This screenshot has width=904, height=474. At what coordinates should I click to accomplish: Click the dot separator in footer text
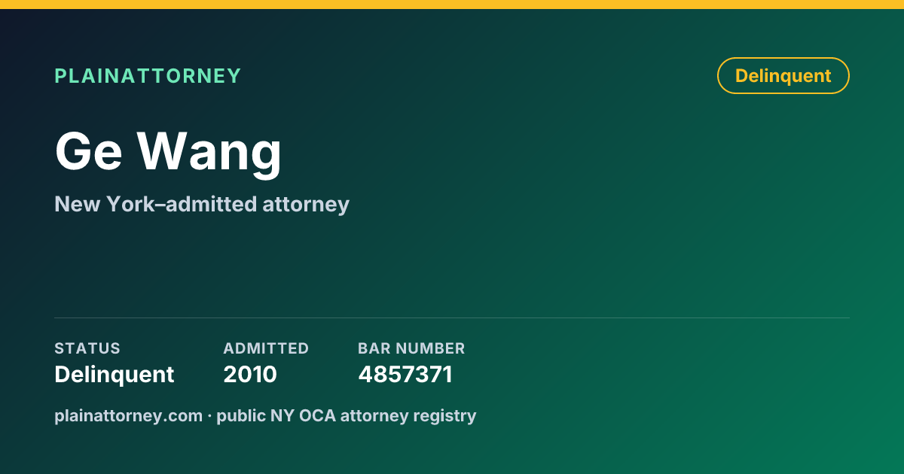click(209, 416)
